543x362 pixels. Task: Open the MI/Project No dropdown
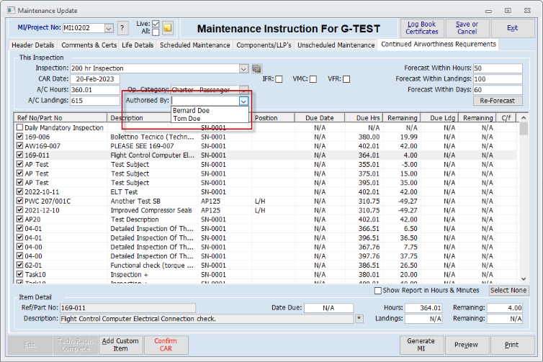coord(109,28)
